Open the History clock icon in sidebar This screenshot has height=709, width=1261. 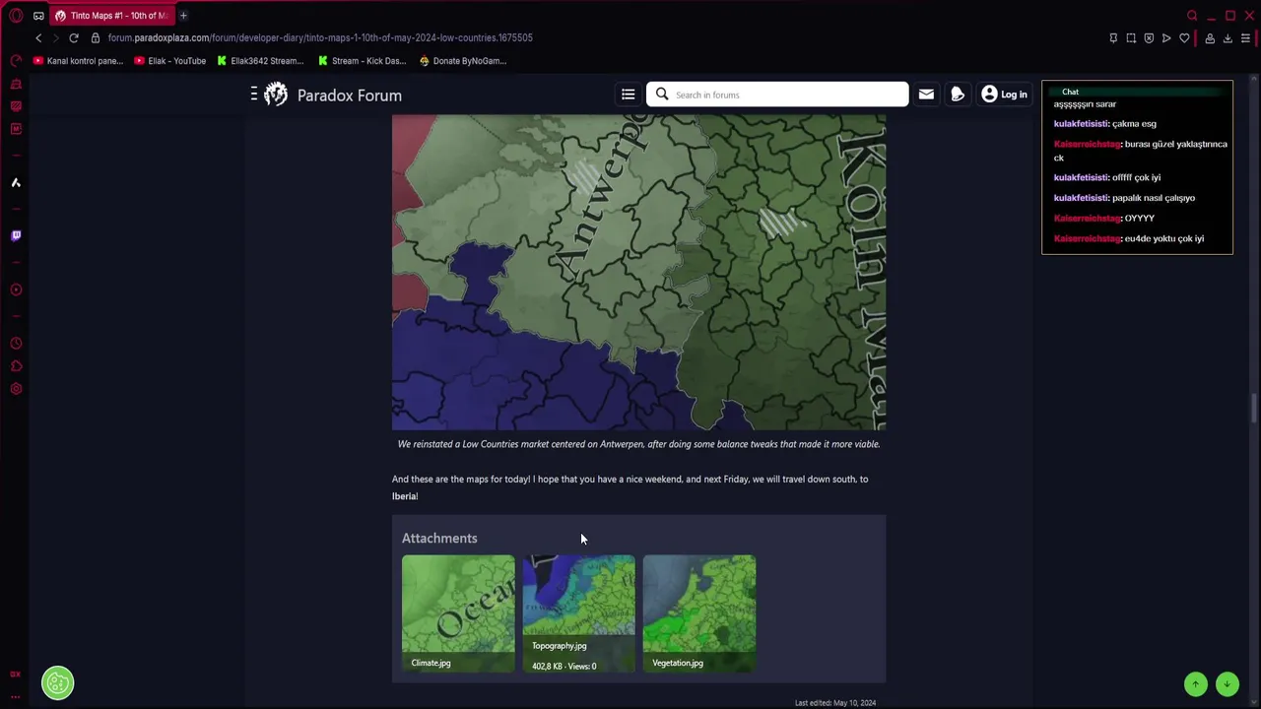(x=16, y=344)
